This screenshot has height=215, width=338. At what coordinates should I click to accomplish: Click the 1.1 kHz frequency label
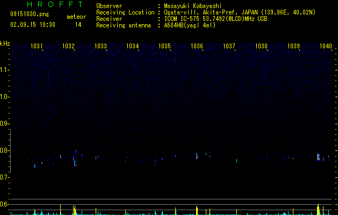[5, 70]
